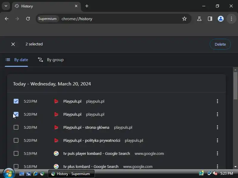Open actions menu for polityka prywatności entry
This screenshot has width=238, height=178.
click(x=217, y=140)
